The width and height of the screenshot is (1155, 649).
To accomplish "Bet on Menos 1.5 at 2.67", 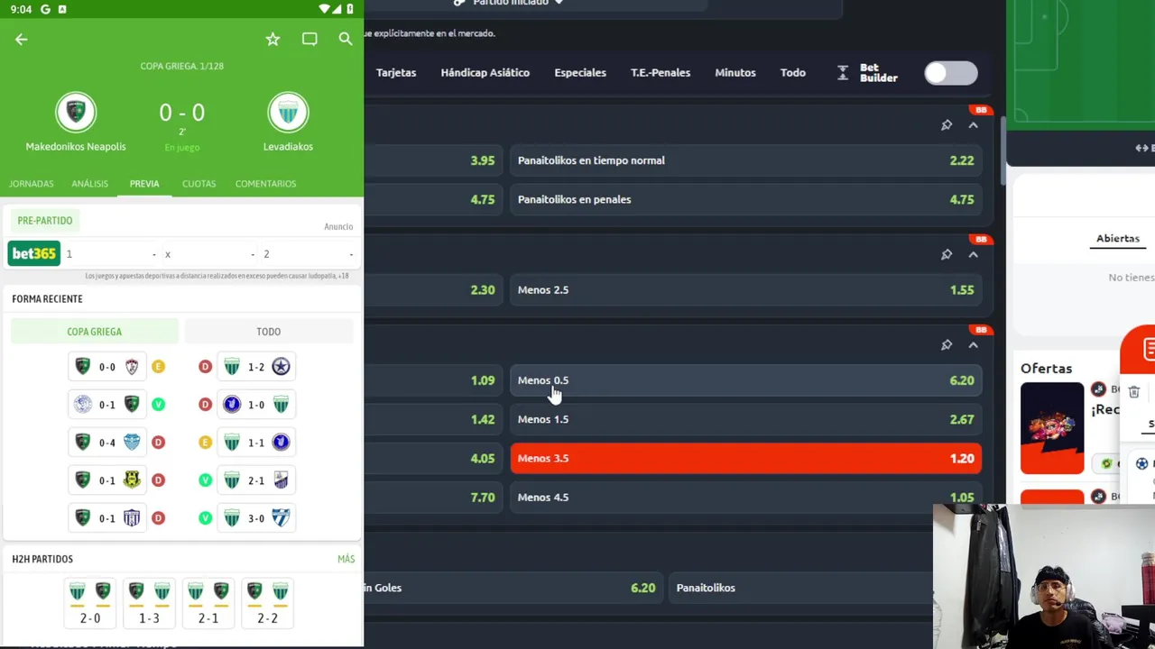I will [x=746, y=419].
